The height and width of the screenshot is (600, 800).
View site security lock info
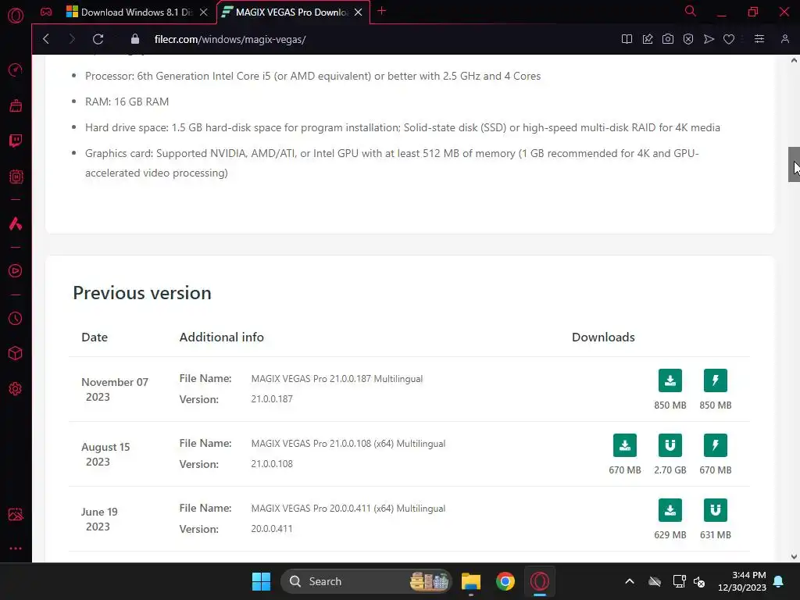[x=134, y=39]
